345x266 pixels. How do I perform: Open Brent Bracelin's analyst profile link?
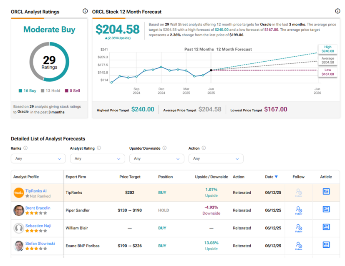tap(38, 208)
